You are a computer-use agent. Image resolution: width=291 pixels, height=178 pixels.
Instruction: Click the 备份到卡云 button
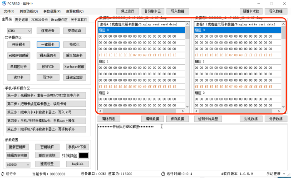153,11
